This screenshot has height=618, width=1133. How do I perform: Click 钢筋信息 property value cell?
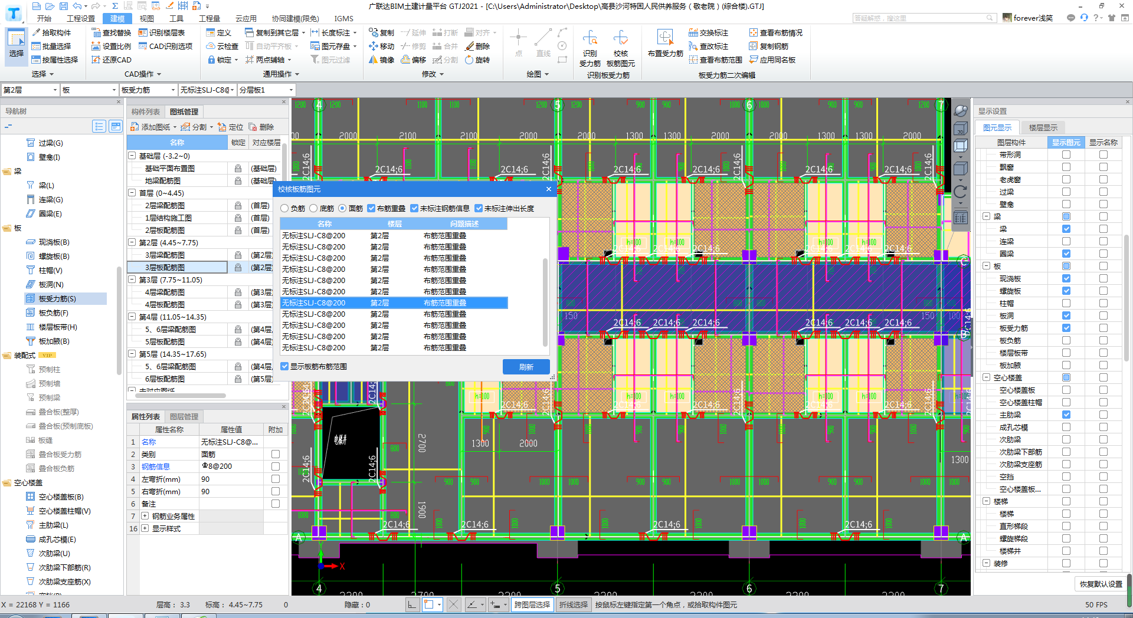(231, 466)
